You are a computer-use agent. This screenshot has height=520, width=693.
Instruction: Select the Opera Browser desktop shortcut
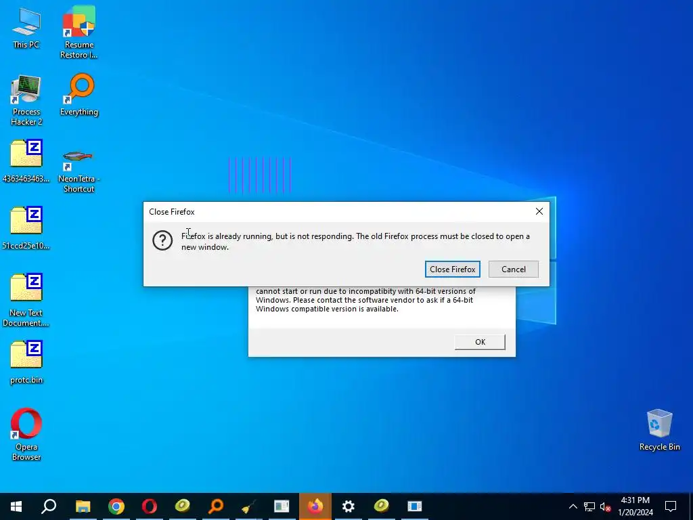point(26,435)
